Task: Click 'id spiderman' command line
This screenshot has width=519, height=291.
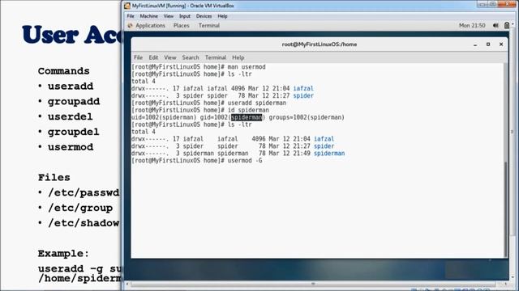Action: click(200, 110)
